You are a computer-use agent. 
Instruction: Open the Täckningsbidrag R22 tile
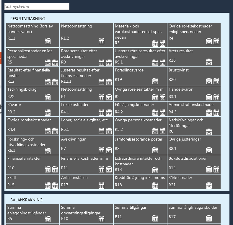[x=33, y=94]
